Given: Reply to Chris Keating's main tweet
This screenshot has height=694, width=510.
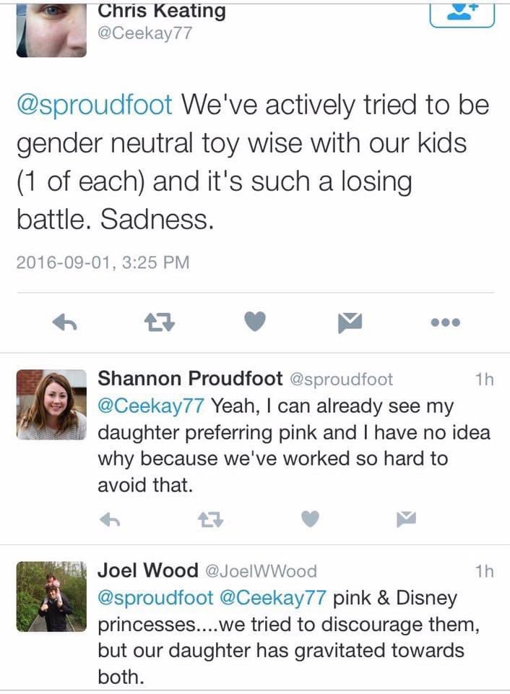Looking at the screenshot, I should (x=65, y=322).
